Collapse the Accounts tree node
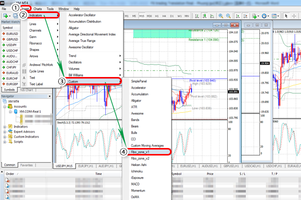This screenshot has height=200, width=301. 5,106
